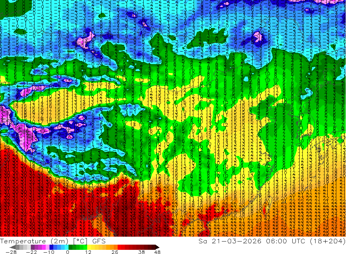The width and height of the screenshot is (346, 254).
Task: Click the 'GFS' model label
Action: pyautogui.click(x=99, y=241)
